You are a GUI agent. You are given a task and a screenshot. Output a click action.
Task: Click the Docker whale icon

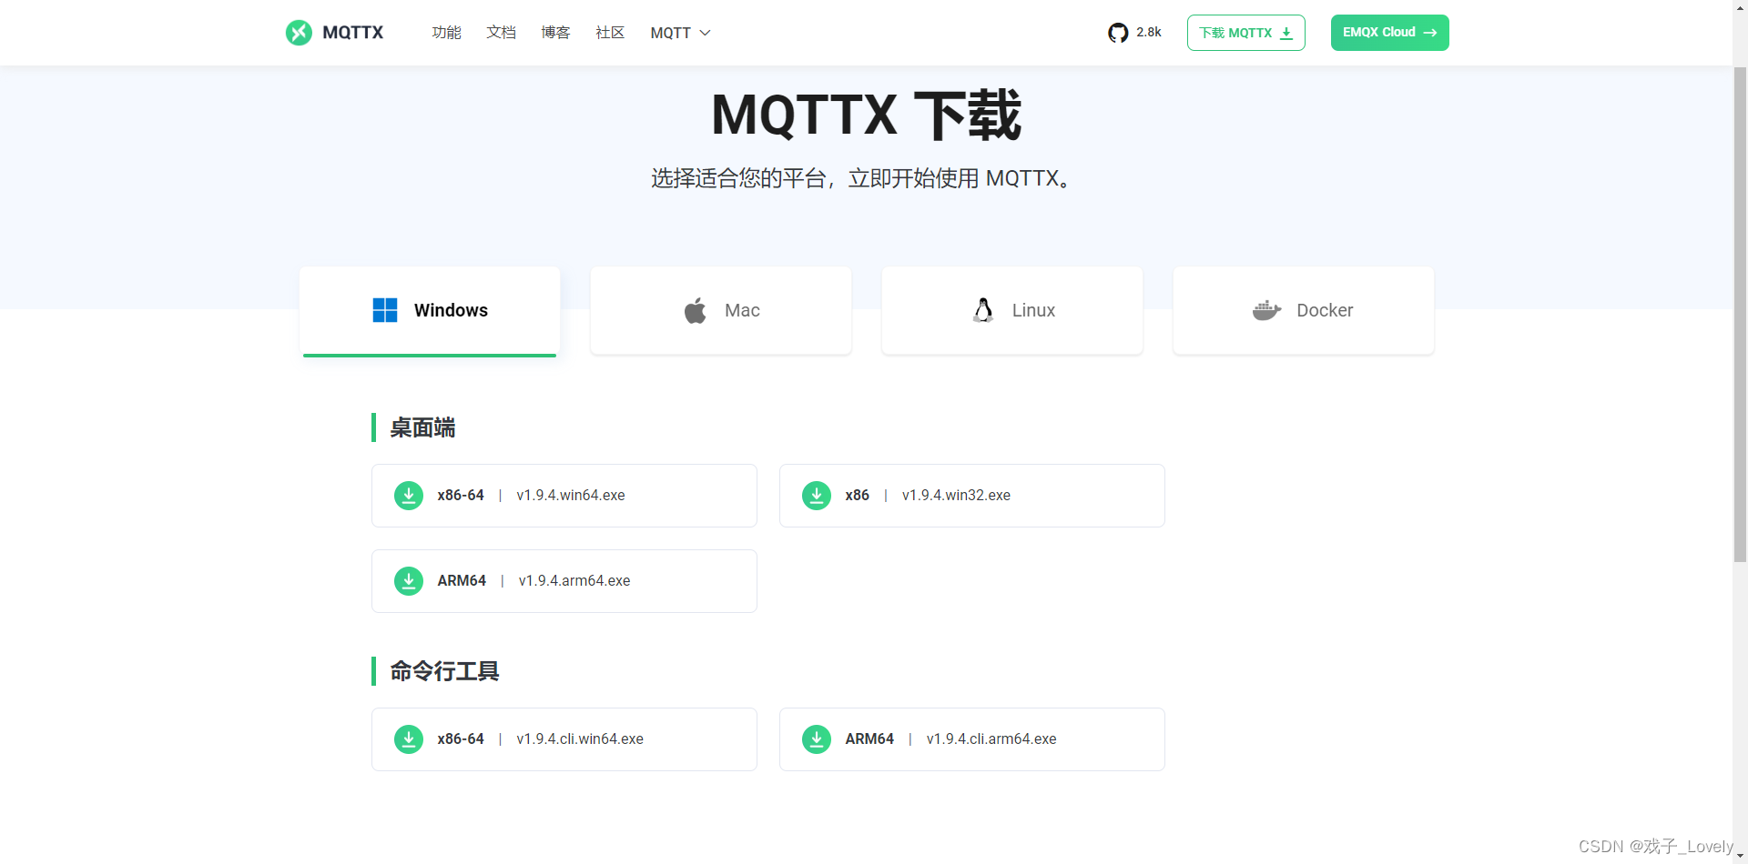pos(1266,310)
